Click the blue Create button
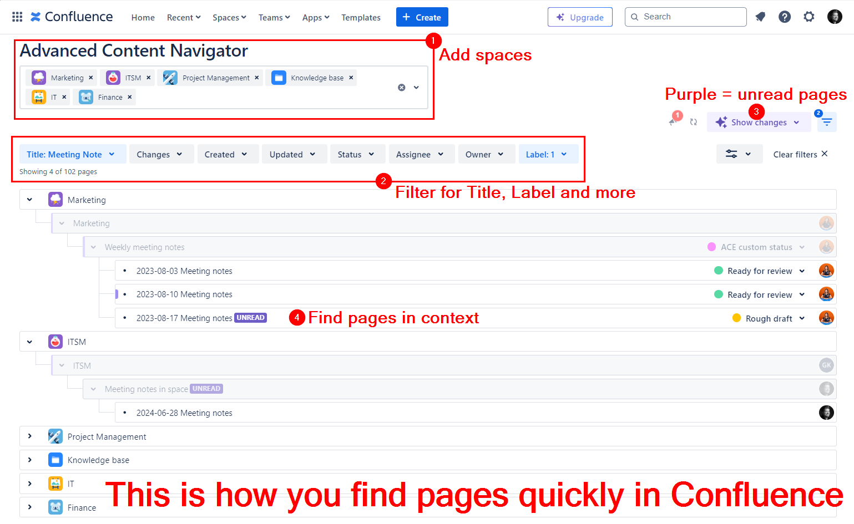This screenshot has width=854, height=524. tap(422, 17)
